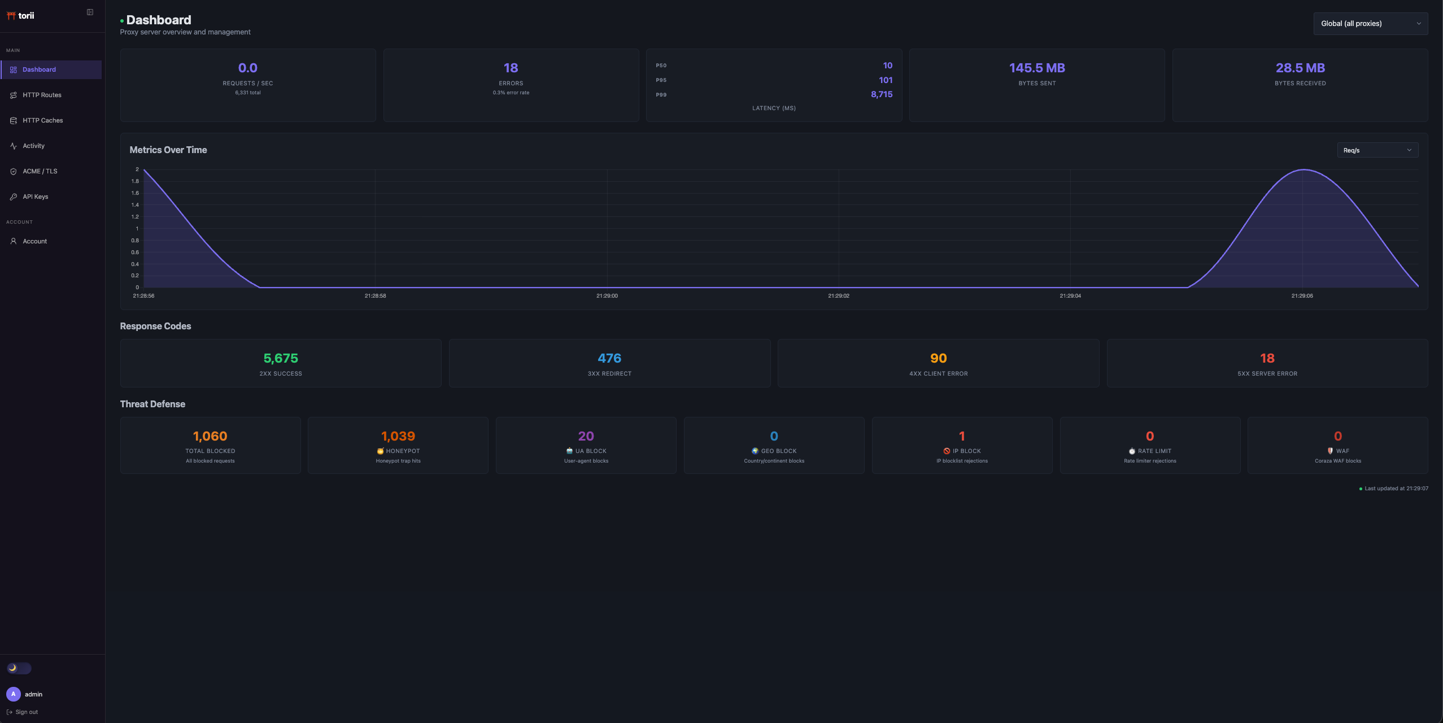Viewport: 1443px width, 723px height.
Task: Click the 20 UA Block value
Action: [x=586, y=437]
